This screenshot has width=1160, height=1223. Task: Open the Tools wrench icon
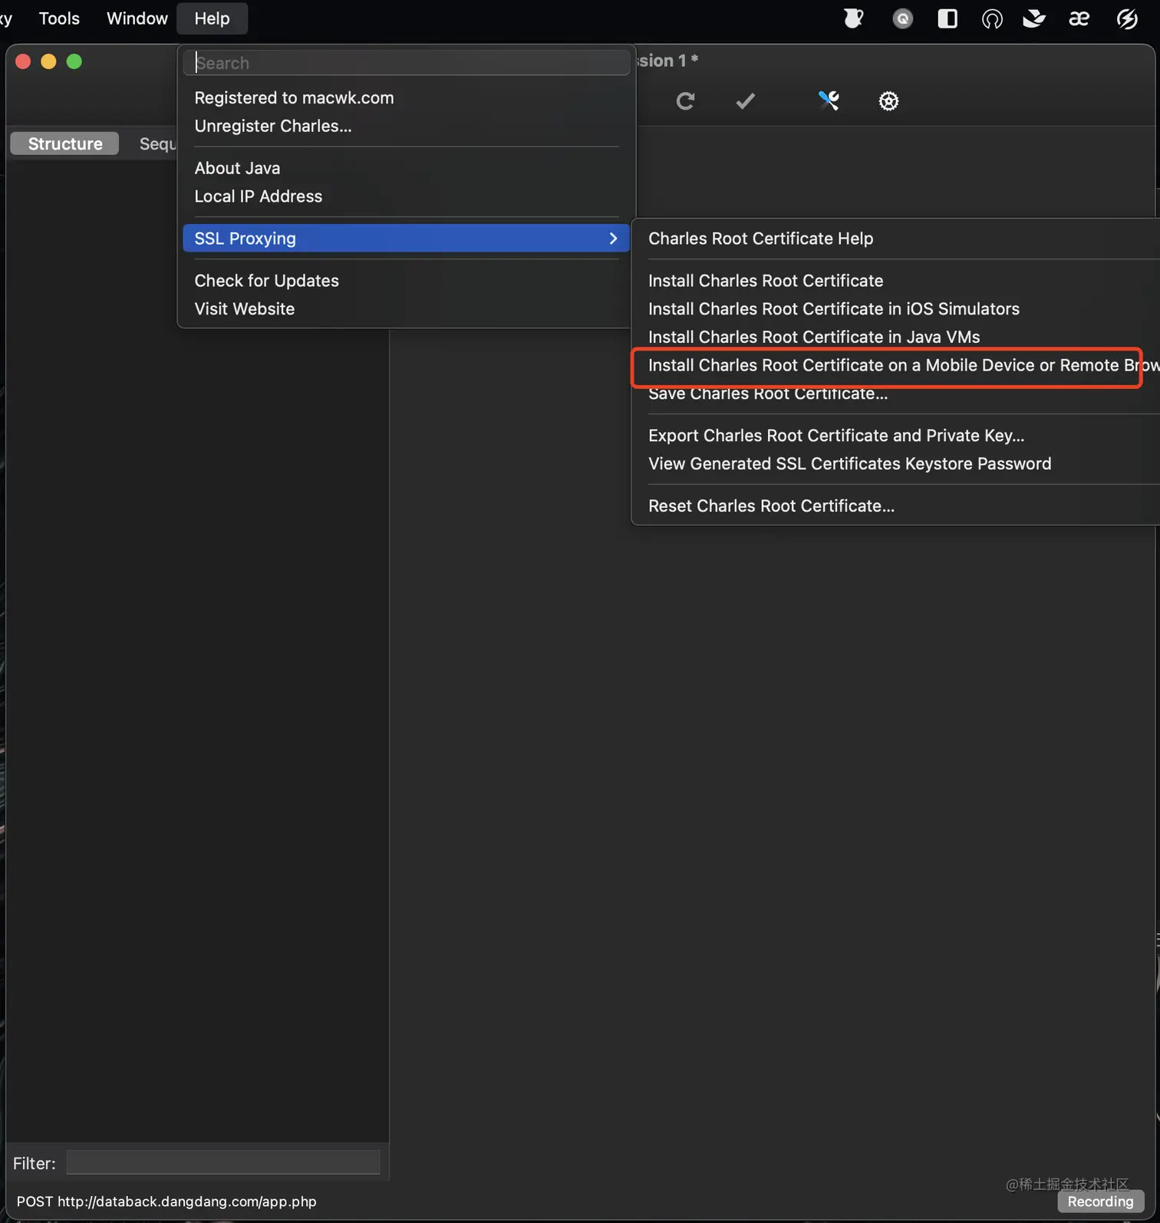(x=829, y=101)
